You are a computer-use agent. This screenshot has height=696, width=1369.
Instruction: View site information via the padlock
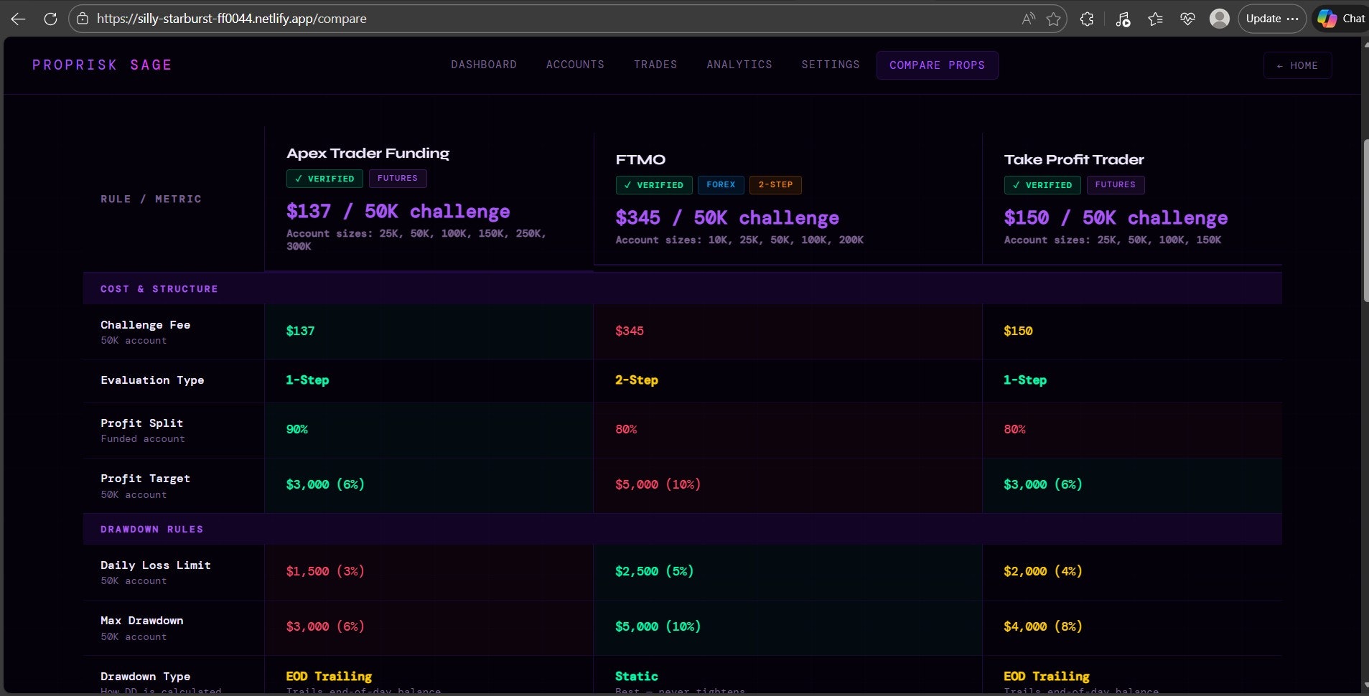(82, 19)
